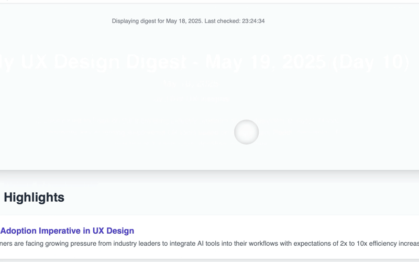This screenshot has width=419, height=262.
Task: Click empty space right of Highlights heading
Action: 236,198
